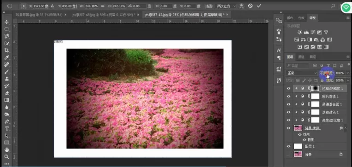Open the blend mode dropdown

[301, 73]
